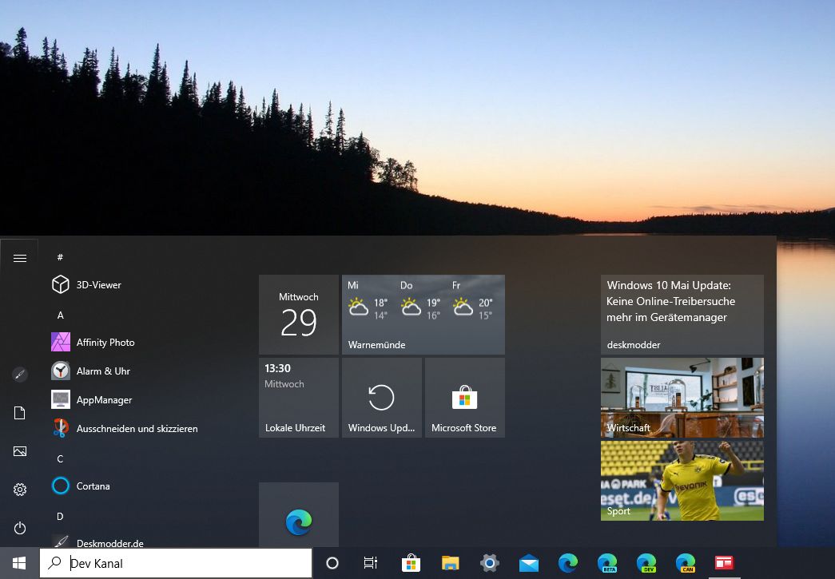Open the Windows Update tile

point(382,398)
